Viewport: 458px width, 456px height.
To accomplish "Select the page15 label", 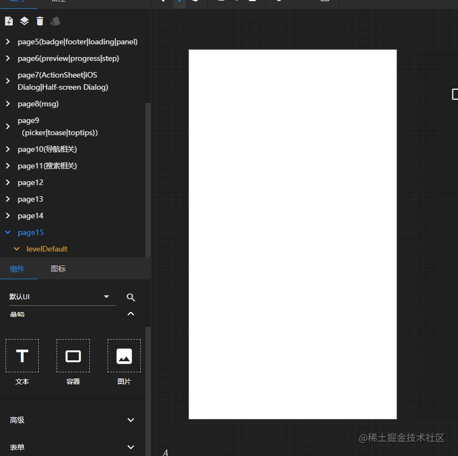I will (30, 232).
